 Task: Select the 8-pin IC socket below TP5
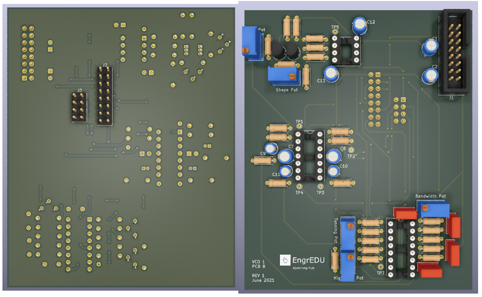(348, 50)
